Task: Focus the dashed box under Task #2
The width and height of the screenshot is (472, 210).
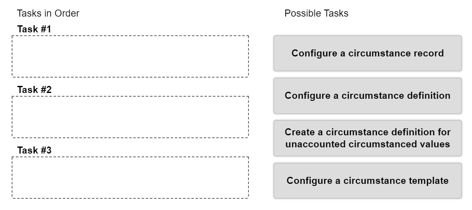Action: click(130, 117)
